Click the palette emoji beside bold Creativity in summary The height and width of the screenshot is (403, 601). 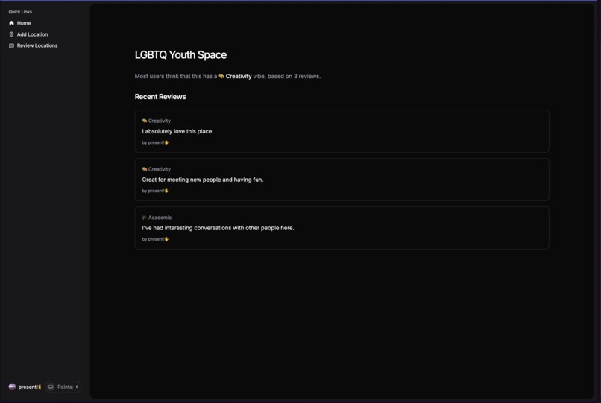tap(221, 76)
